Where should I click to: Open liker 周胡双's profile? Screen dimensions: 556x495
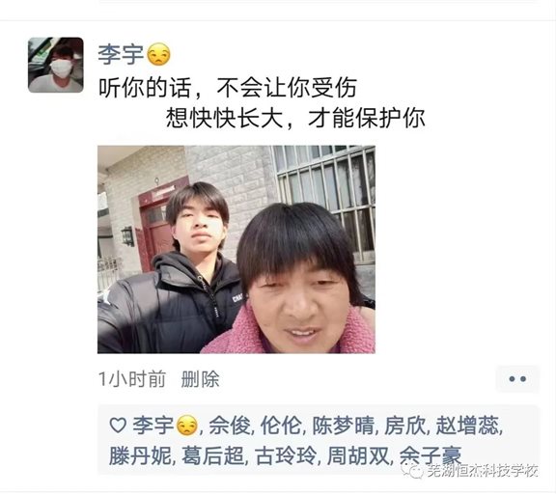(358, 455)
